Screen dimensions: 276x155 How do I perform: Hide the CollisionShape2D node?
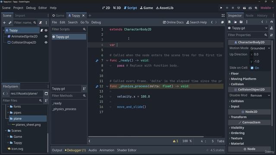click(x=46, y=42)
